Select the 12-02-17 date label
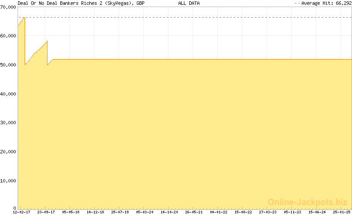The width and height of the screenshot is (352, 216). [x=22, y=212]
